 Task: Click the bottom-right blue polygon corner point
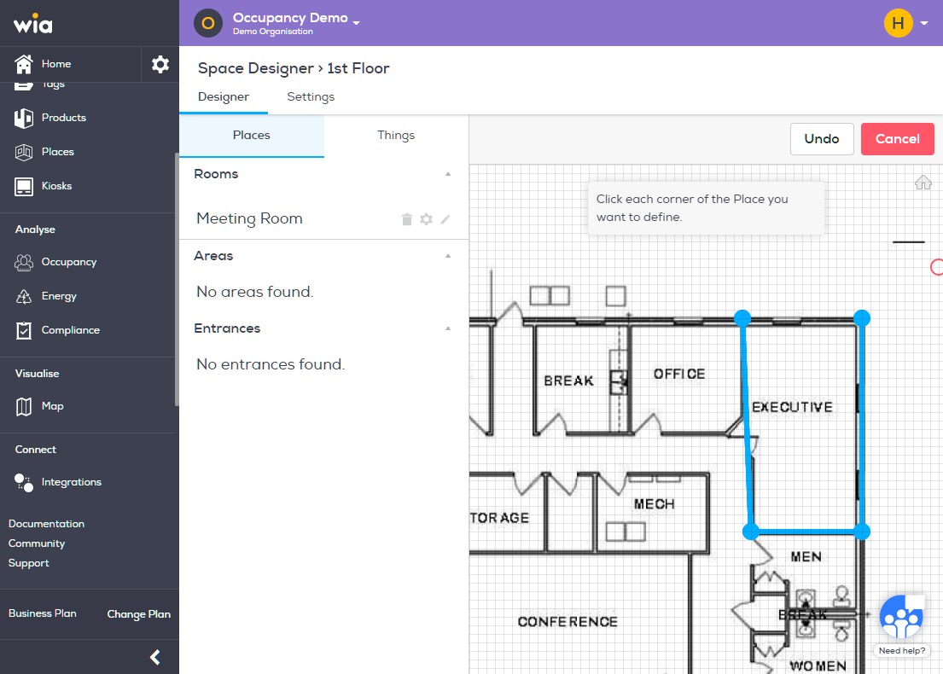[x=862, y=532]
